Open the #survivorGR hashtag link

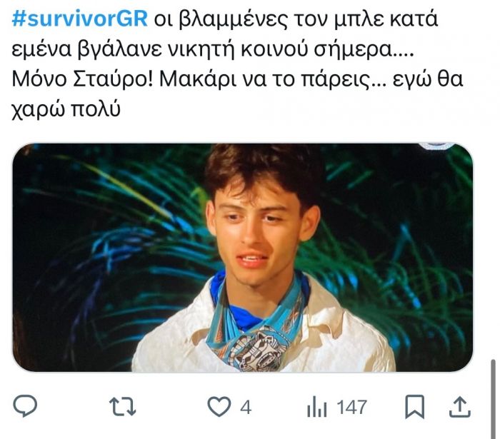pyautogui.click(x=80, y=20)
